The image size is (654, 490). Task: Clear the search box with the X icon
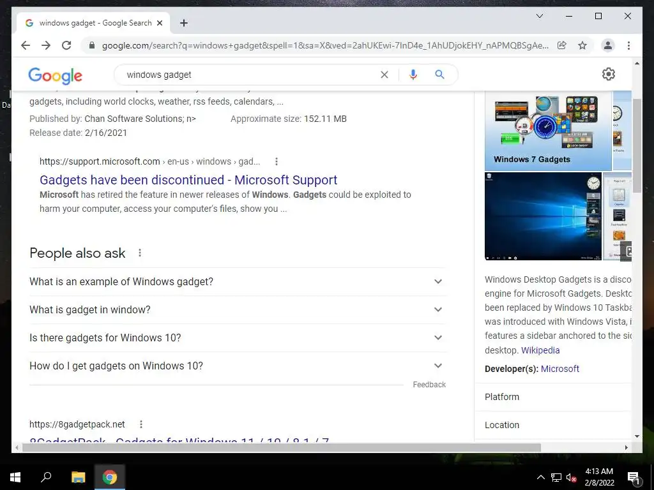[384, 75]
